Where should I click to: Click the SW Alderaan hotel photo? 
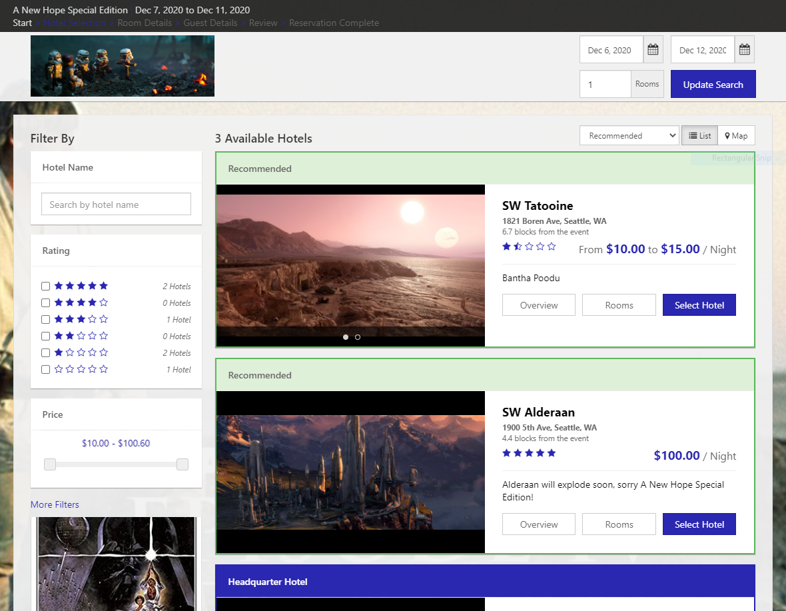tap(350, 472)
